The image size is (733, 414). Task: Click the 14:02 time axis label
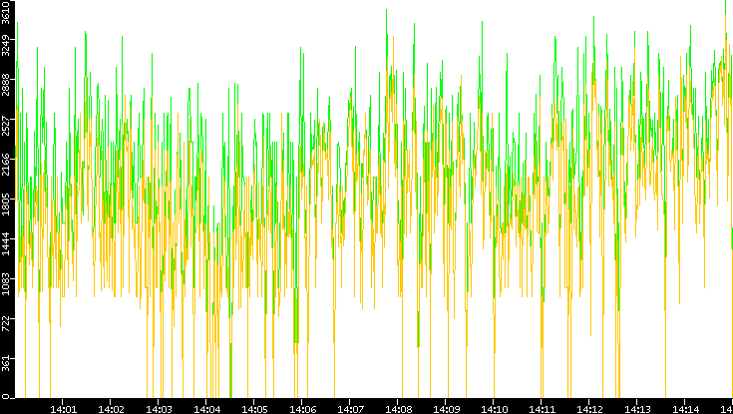coord(111,409)
